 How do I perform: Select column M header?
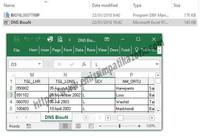(x=32, y=75)
